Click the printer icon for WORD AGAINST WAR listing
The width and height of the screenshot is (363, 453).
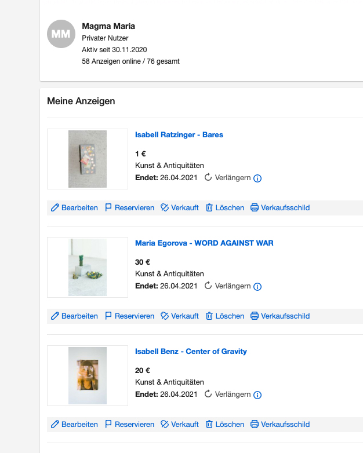[x=255, y=316]
